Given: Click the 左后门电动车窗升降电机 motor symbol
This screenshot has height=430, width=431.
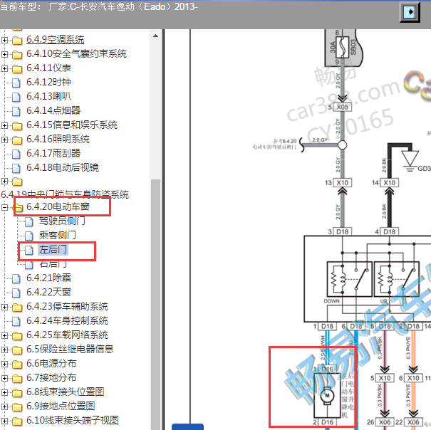Looking at the screenshot, I should [x=327, y=397].
